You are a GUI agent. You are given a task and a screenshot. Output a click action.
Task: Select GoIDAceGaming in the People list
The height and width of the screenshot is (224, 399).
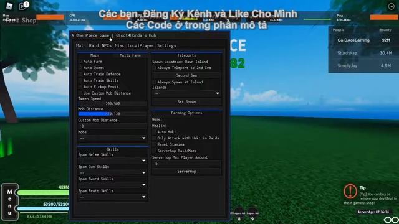(353, 40)
